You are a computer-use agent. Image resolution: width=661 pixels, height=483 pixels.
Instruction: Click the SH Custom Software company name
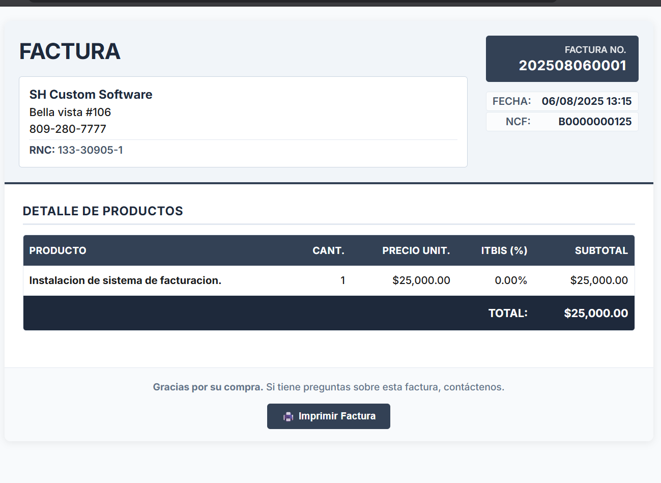[x=91, y=95]
